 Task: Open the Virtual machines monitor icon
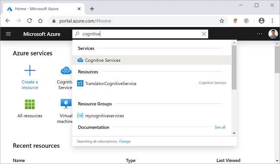click(66, 104)
